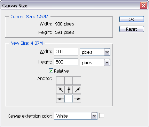The width and height of the screenshot is (149, 127).
Task: Click the "New Size: 4.37M" label
Action: pos(26,43)
